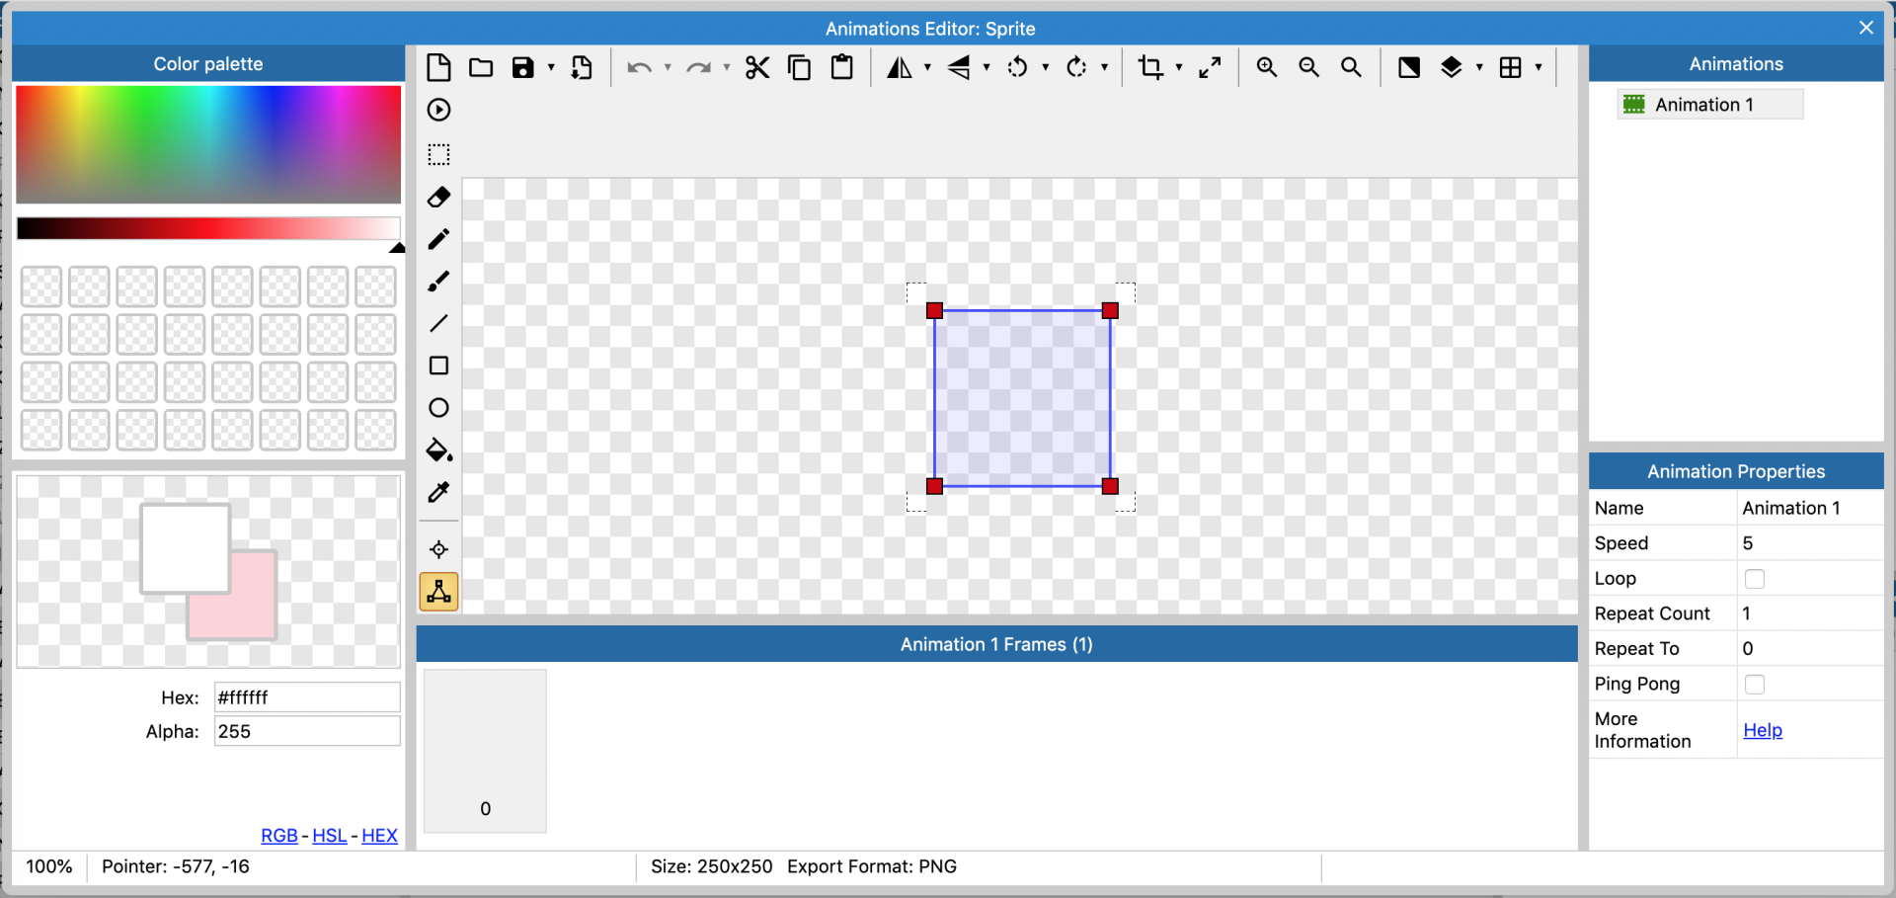Open rotate counter-clockwise dropdown arrow
Image resolution: width=1896 pixels, height=898 pixels.
1046,67
